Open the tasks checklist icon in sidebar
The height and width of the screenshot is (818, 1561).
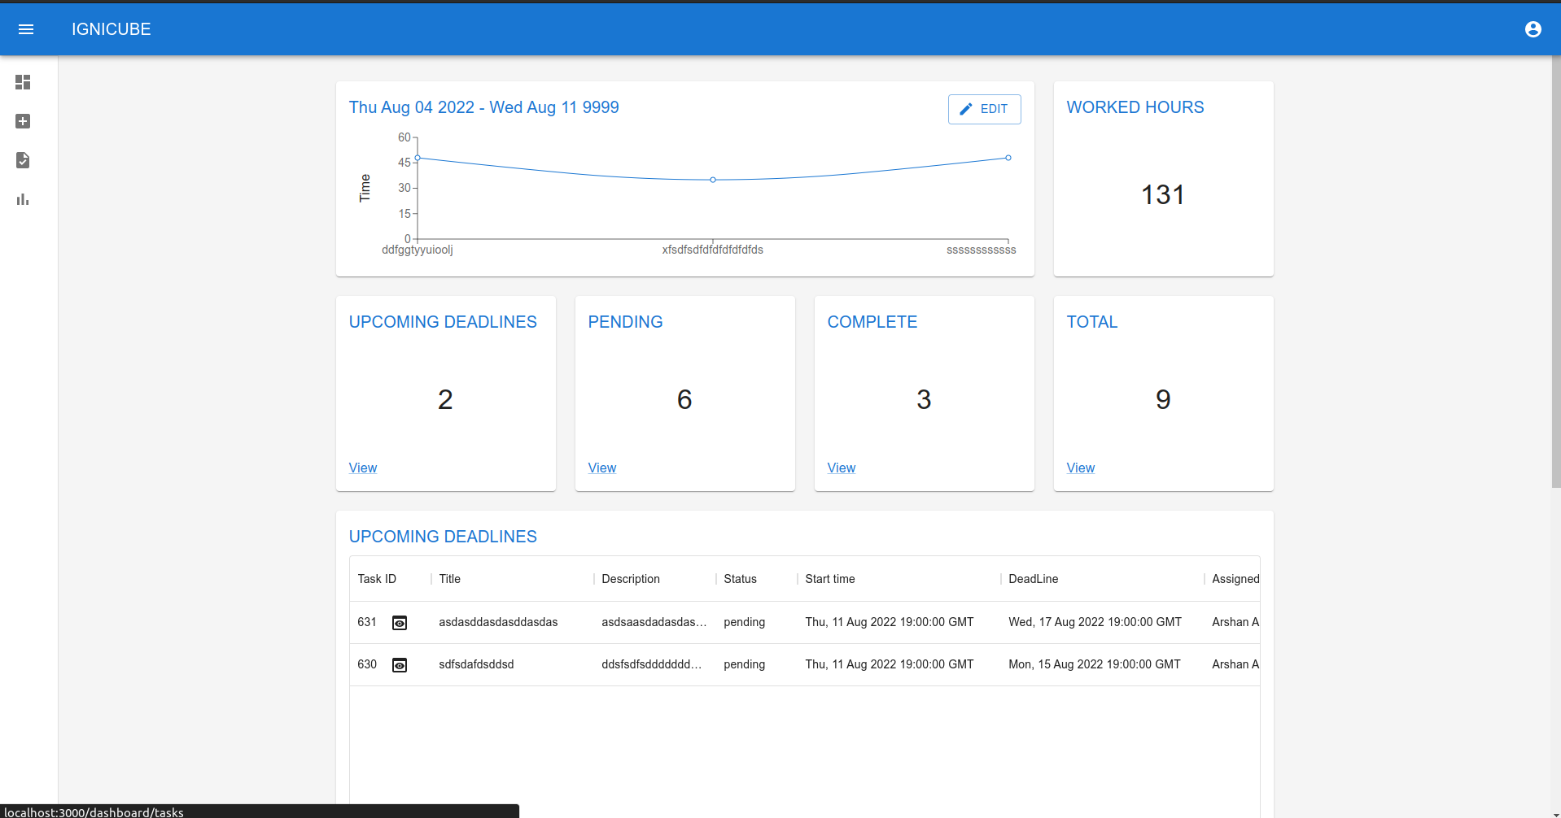23,160
